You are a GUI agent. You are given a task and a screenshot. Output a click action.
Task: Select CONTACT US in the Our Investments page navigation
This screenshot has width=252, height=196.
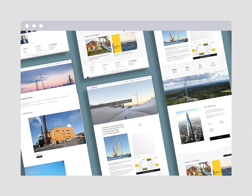(x=68, y=62)
